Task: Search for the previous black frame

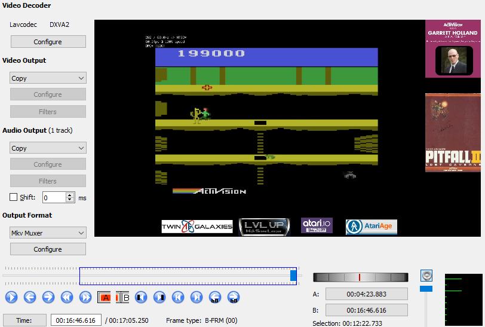Action: pyautogui.click(x=141, y=297)
